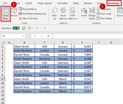Open the XML Source pane

pos(120,12)
